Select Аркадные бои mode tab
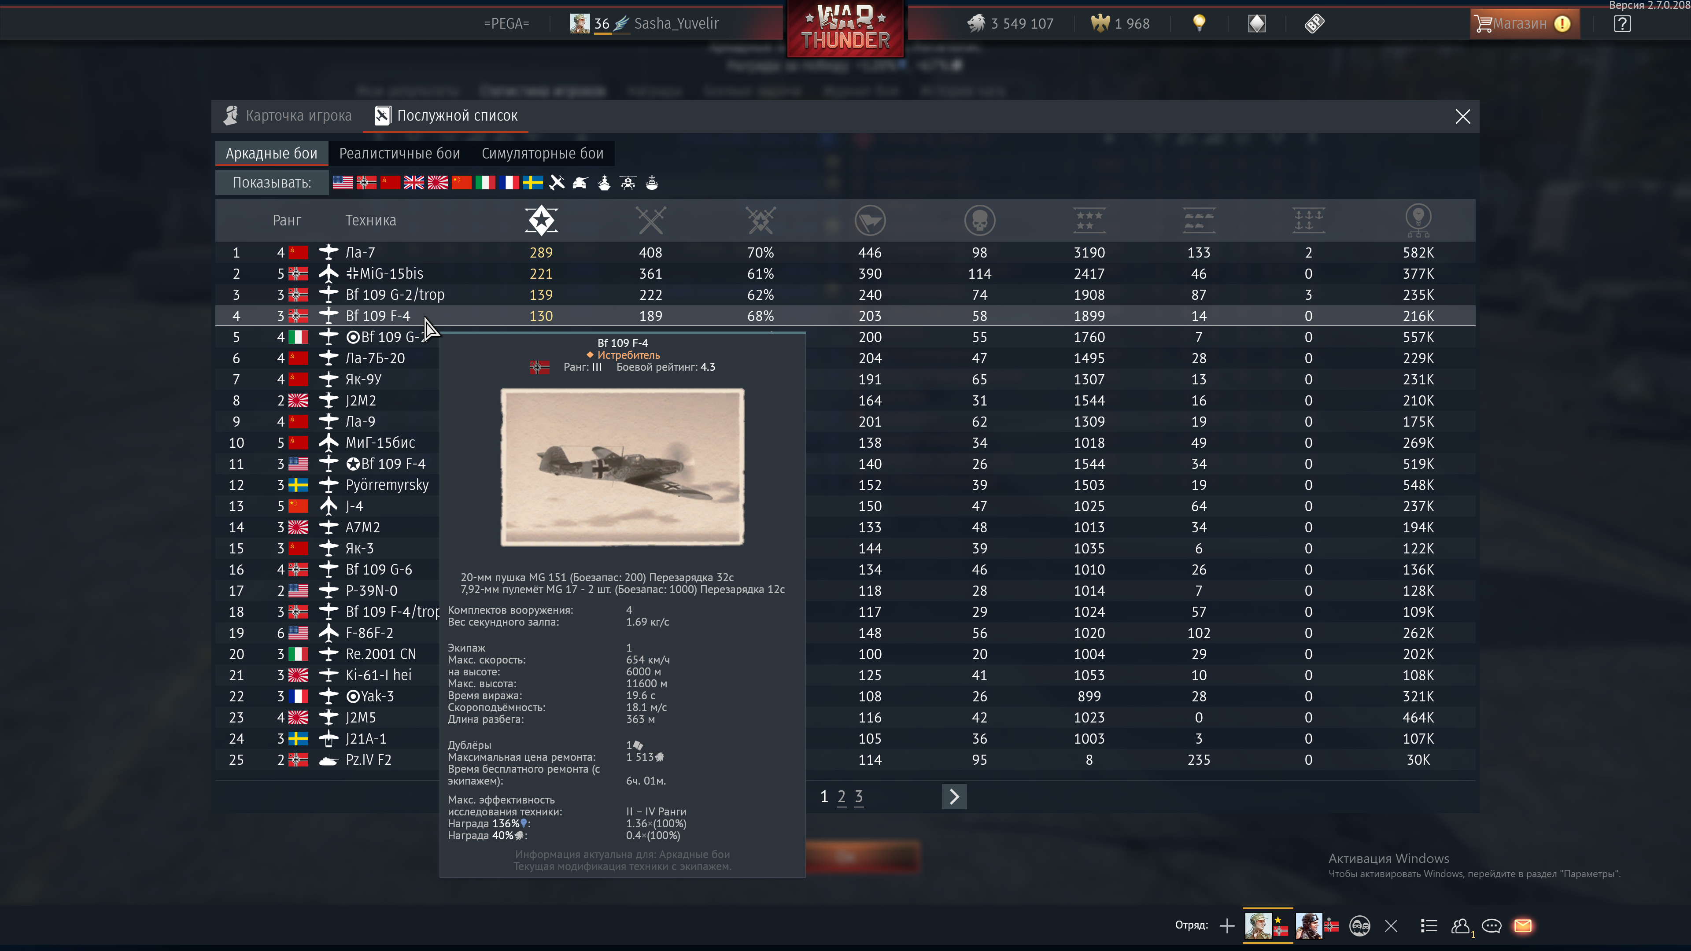This screenshot has width=1691, height=951. (271, 153)
